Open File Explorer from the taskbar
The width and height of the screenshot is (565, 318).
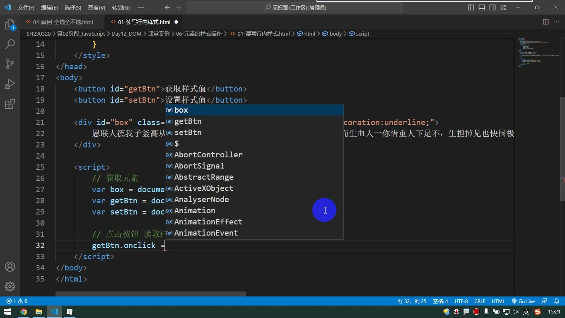coord(39,312)
